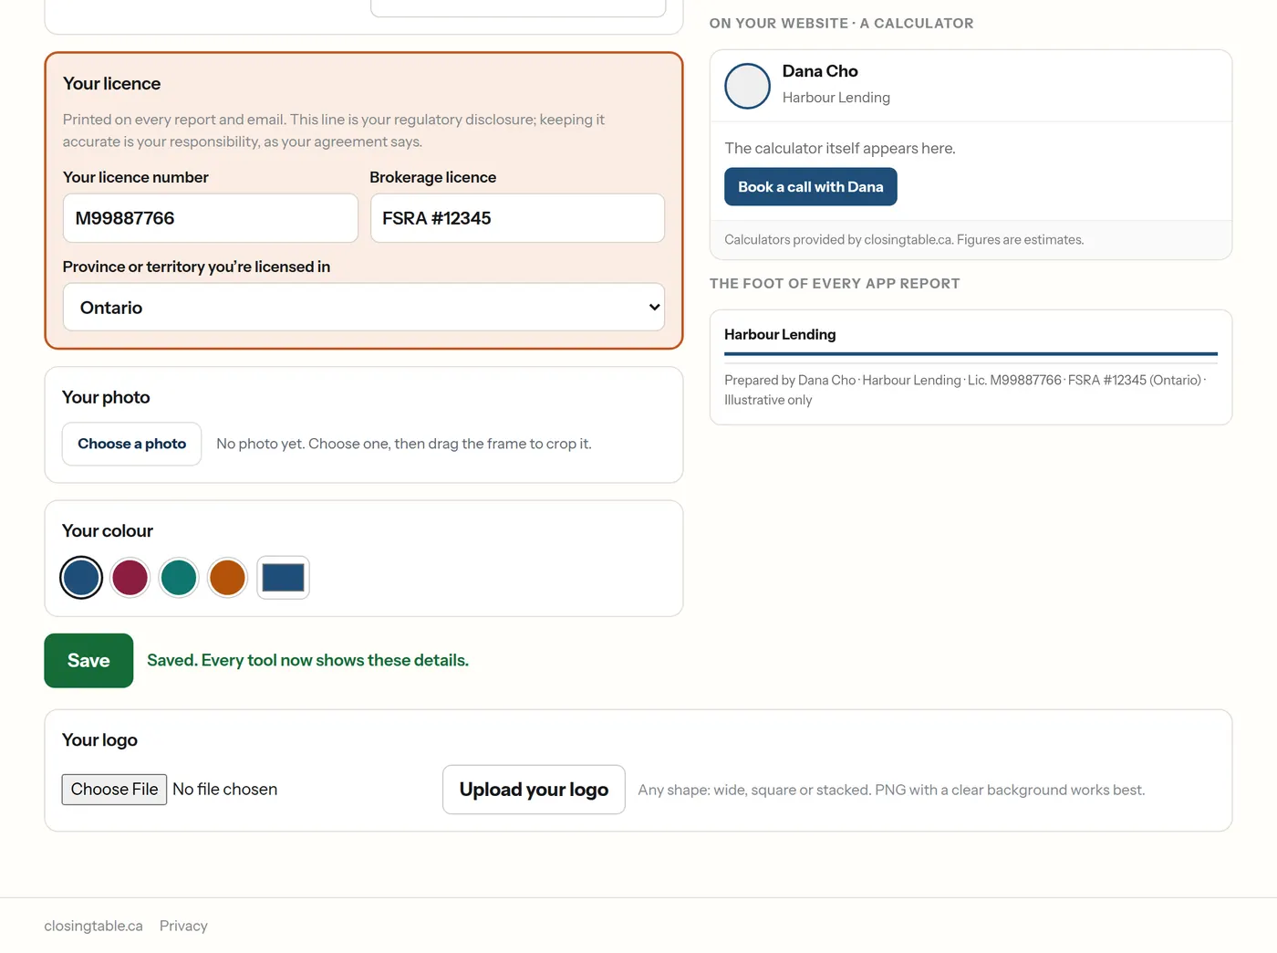This screenshot has width=1277, height=953.
Task: Click the 'Saved. Every tool now shows these details.' message
Action: 307,660
